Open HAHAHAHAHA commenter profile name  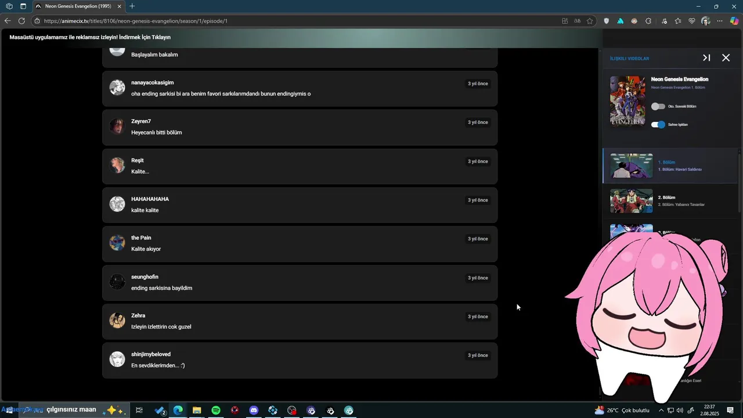tap(150, 199)
